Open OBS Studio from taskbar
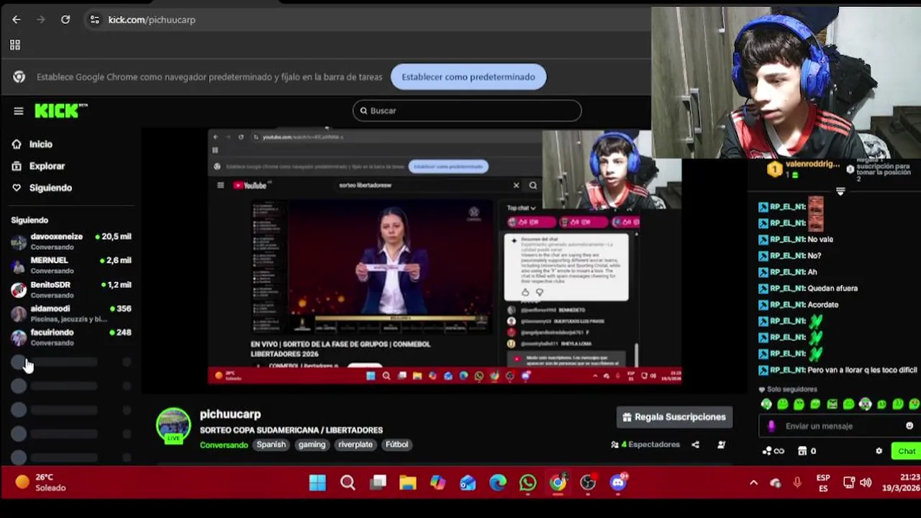The width and height of the screenshot is (921, 518). point(588,483)
